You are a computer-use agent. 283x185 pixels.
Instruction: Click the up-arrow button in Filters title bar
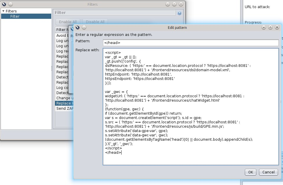(x=174, y=4)
